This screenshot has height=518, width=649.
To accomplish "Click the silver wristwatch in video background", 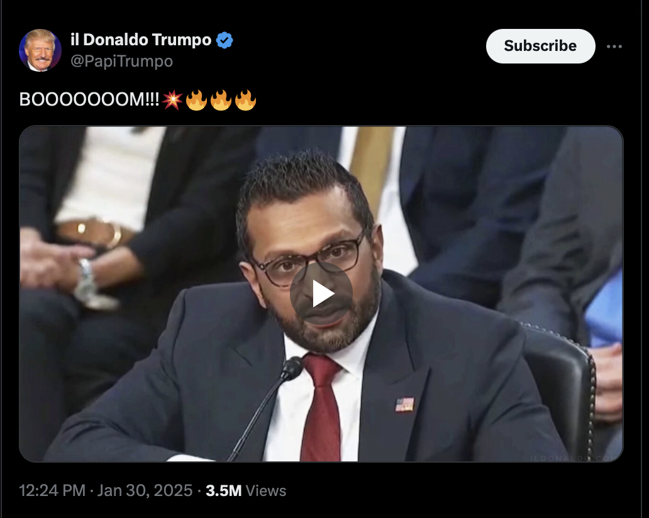I will [x=86, y=277].
